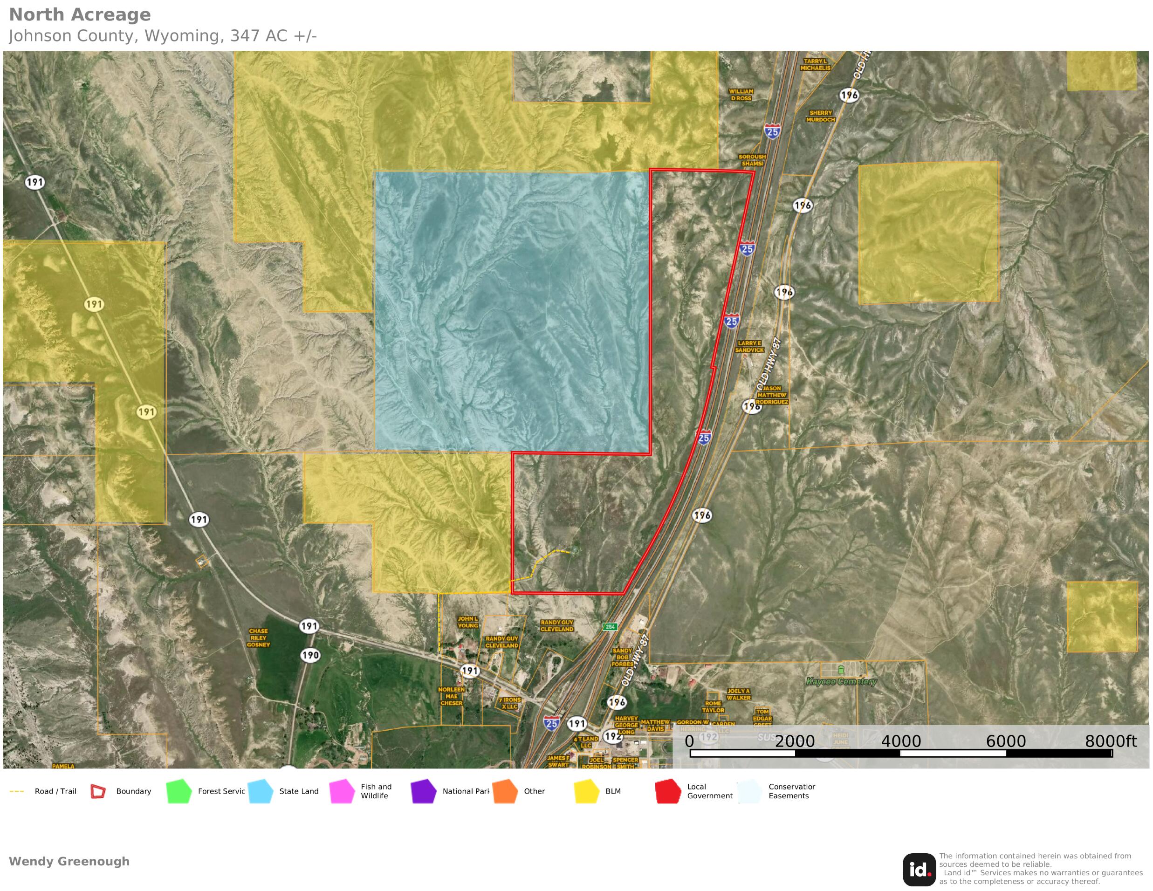The image size is (1153, 891).
Task: Click the red Local Government legend swatch
Action: tap(668, 791)
